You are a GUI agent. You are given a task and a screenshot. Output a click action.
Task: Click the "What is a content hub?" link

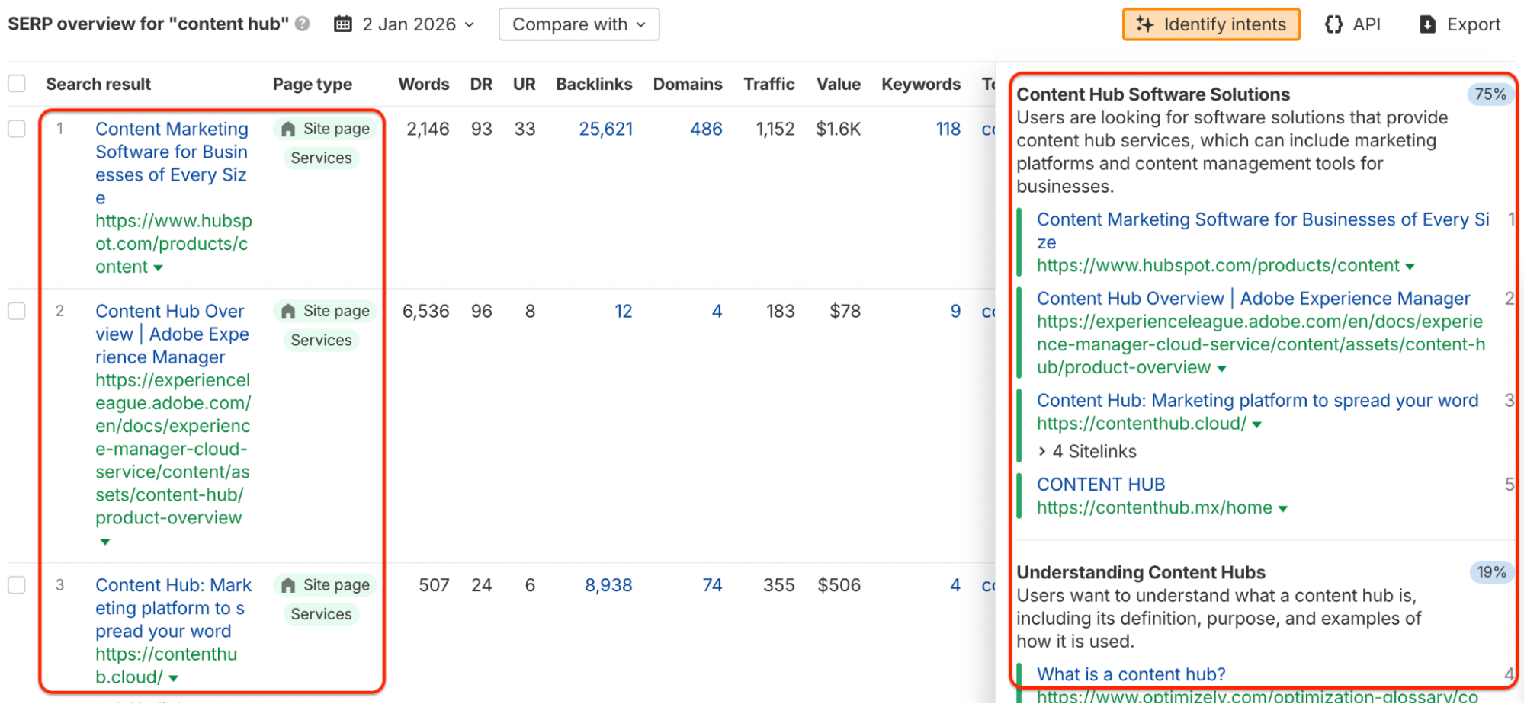pos(1131,674)
